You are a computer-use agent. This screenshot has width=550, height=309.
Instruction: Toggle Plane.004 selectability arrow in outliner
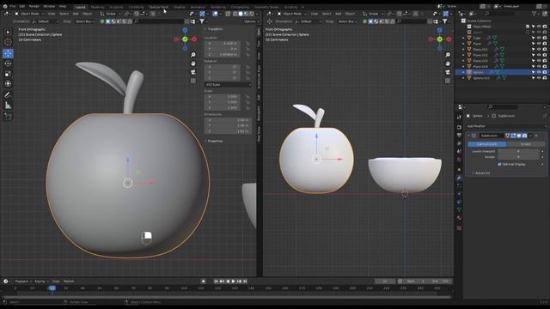point(533,66)
